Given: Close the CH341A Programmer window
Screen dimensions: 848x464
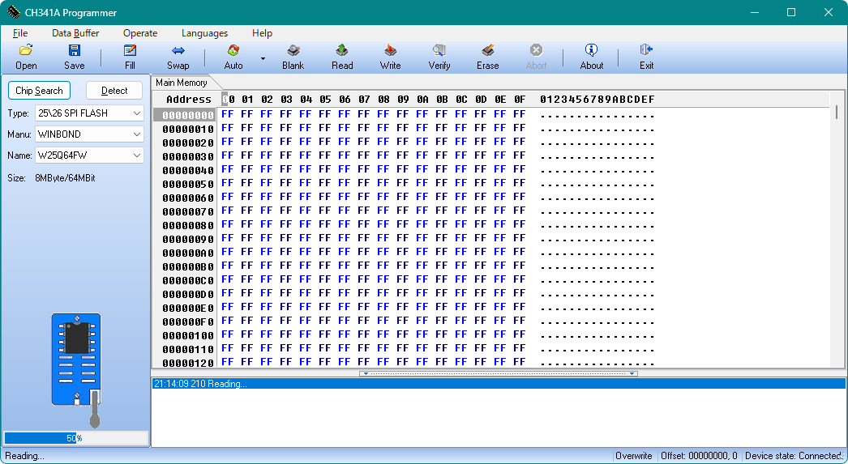Looking at the screenshot, I should click(x=828, y=12).
